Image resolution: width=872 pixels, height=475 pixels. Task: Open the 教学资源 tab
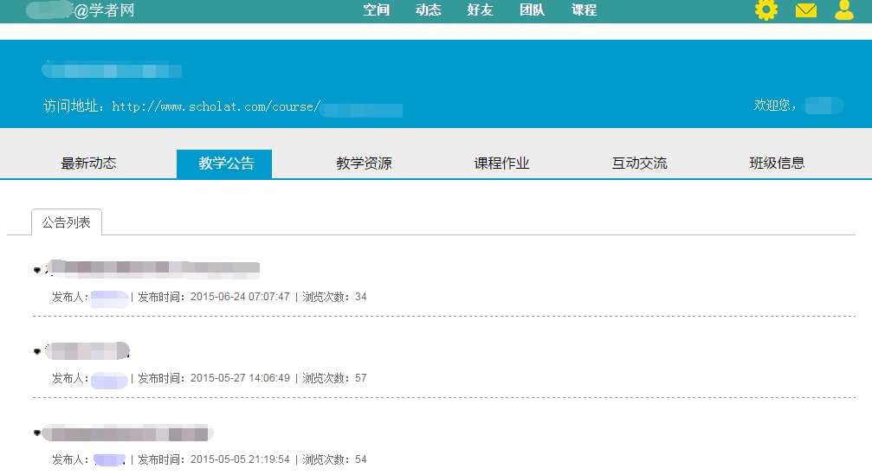pos(364,164)
